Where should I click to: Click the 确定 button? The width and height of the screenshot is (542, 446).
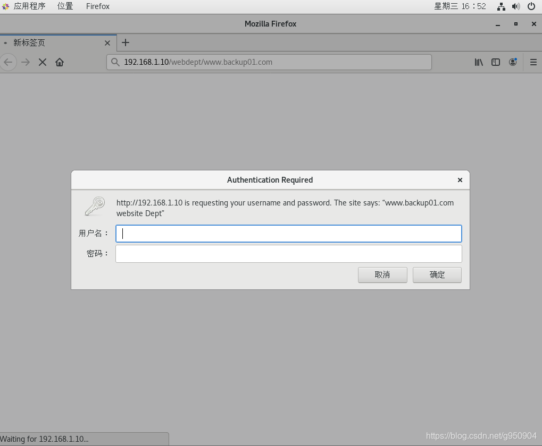(437, 275)
